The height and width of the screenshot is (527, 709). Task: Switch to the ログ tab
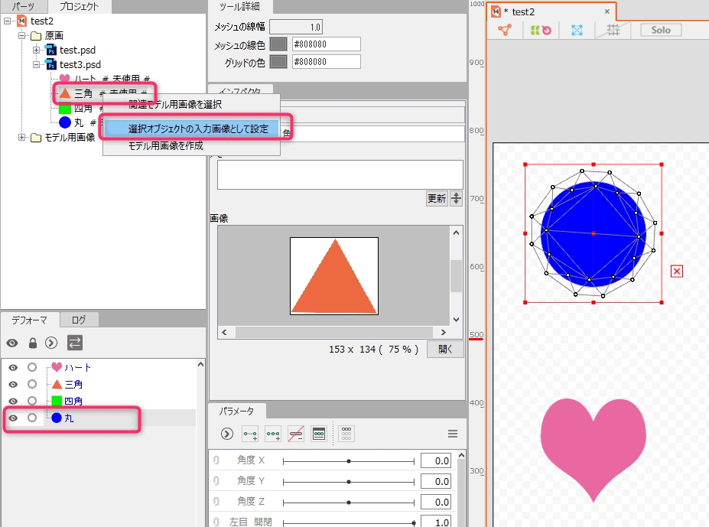79,320
